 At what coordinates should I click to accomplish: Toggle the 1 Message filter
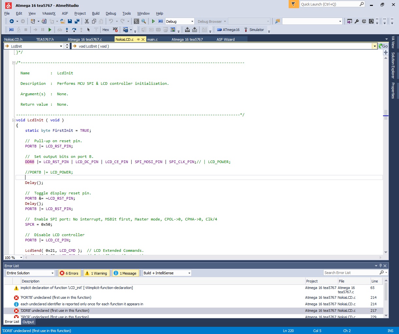[125, 273]
